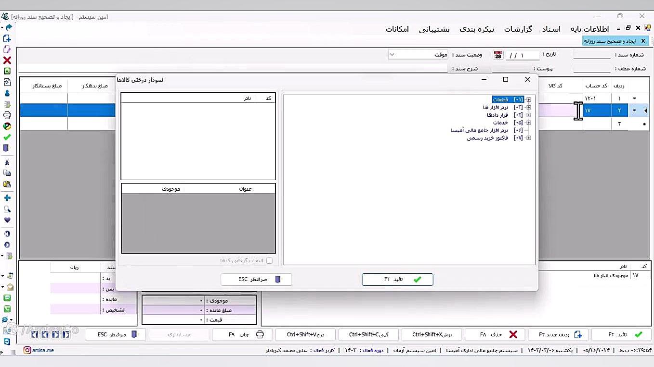Click the printer icon in left sidebar

[7, 115]
